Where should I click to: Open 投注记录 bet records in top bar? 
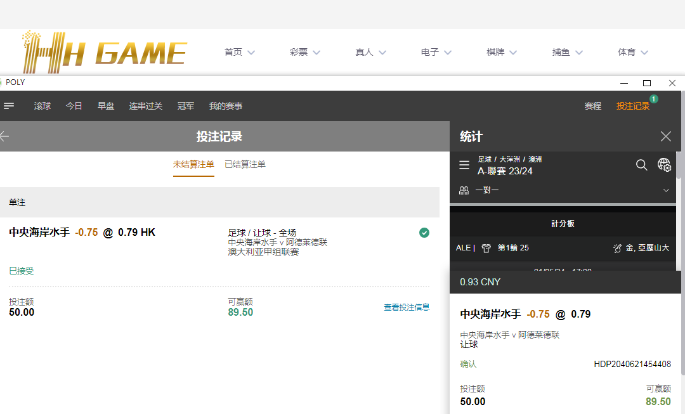point(632,106)
